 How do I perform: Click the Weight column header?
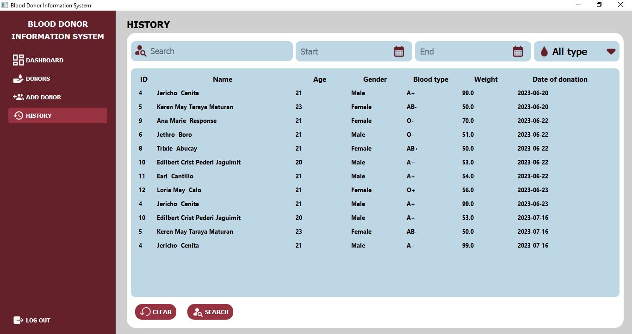(486, 79)
